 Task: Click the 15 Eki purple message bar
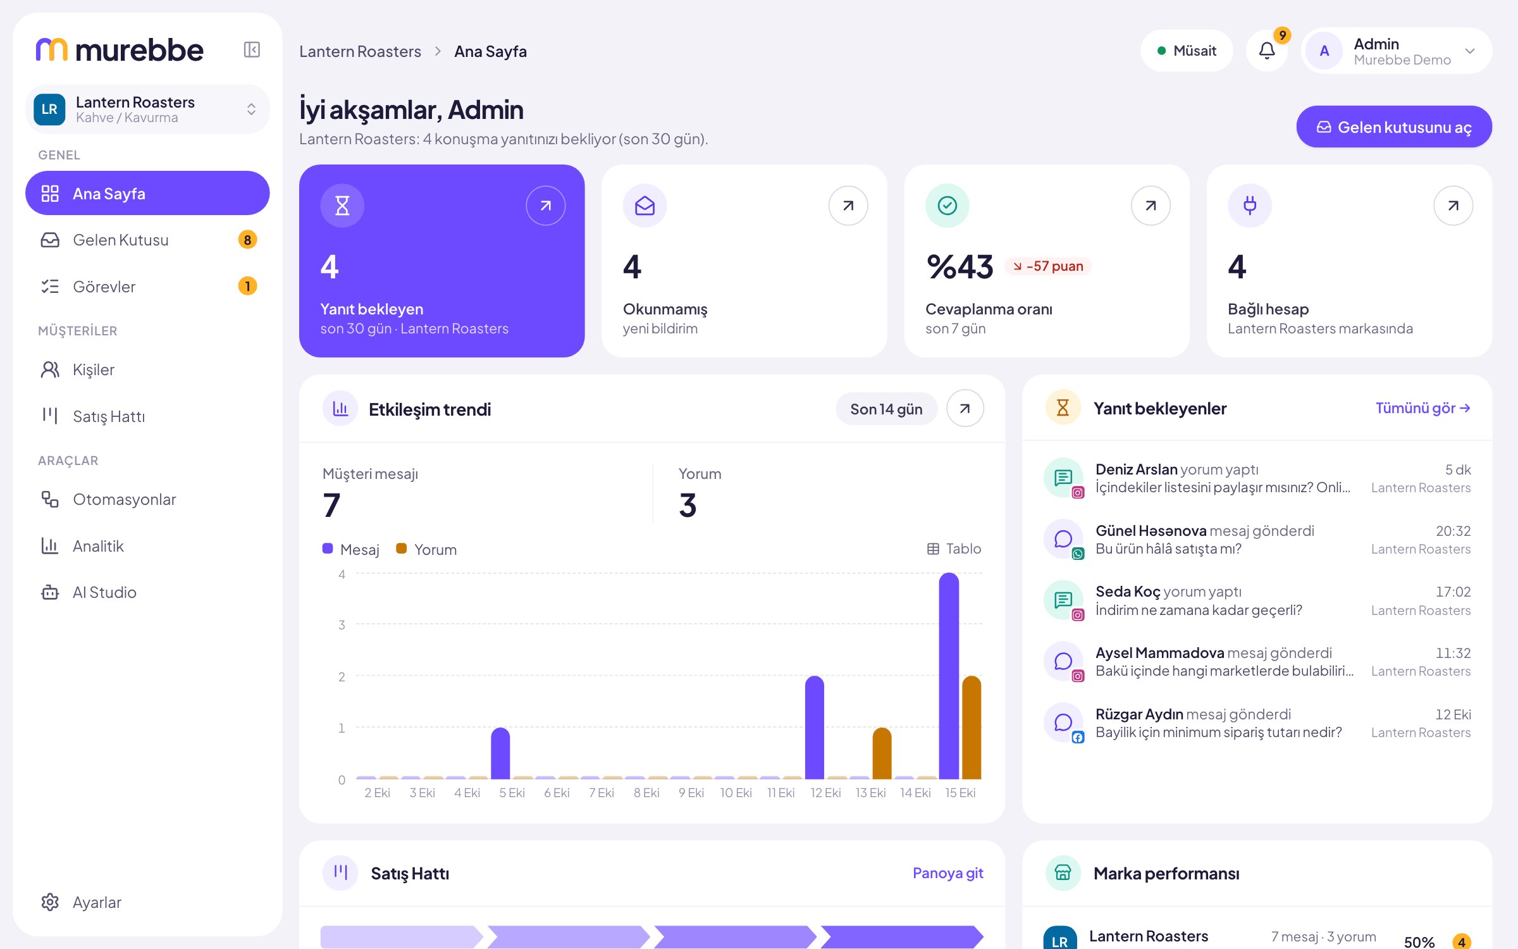click(x=949, y=676)
